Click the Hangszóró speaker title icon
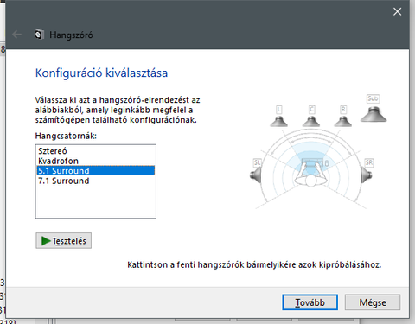 [x=39, y=35]
